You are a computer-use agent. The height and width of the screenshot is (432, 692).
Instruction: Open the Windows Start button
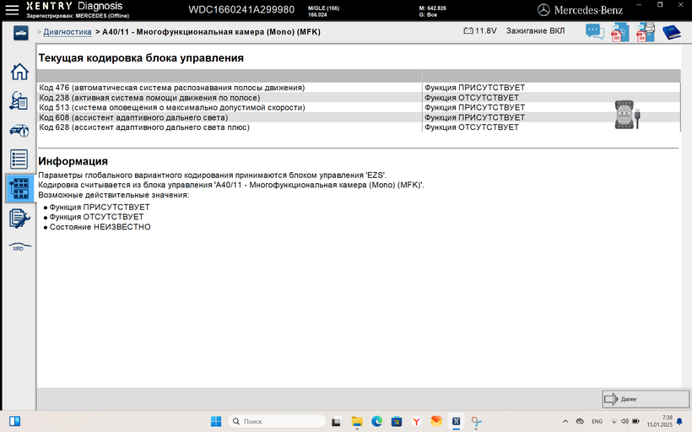point(216,421)
